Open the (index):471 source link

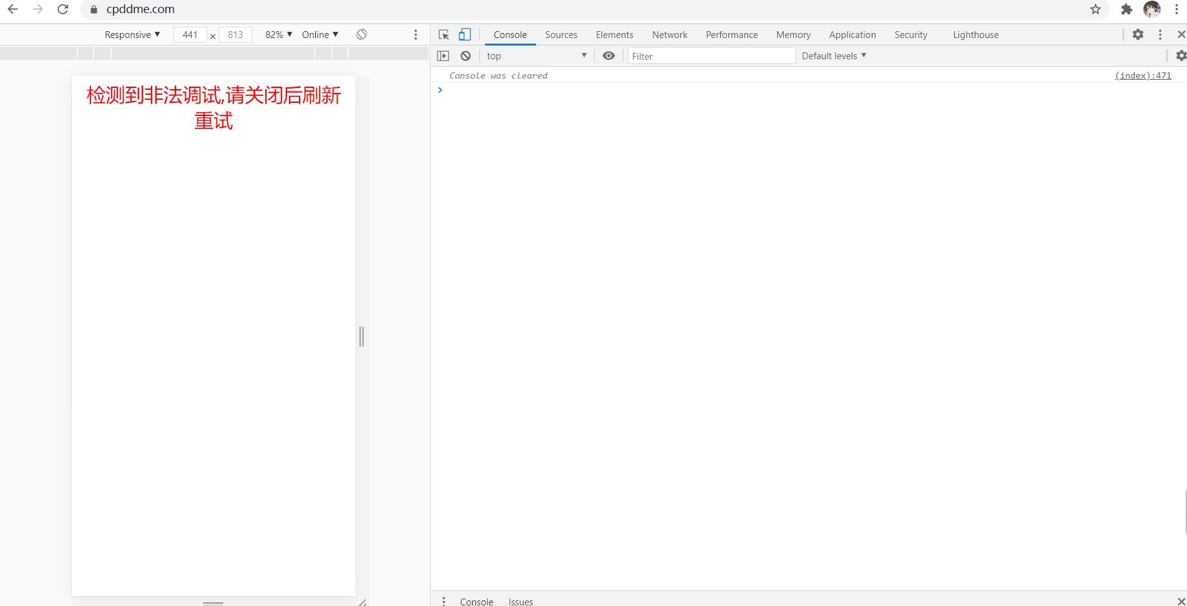point(1143,75)
